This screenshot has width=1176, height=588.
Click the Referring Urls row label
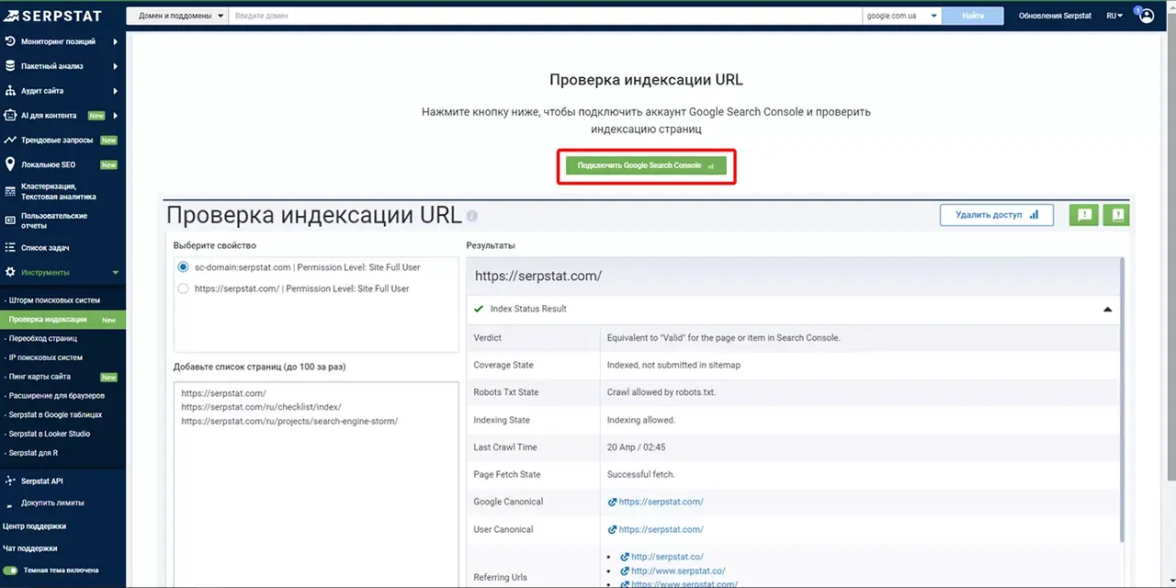(x=500, y=577)
